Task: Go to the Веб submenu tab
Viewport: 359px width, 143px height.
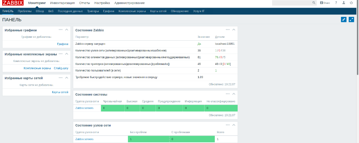Action: coord(51,11)
